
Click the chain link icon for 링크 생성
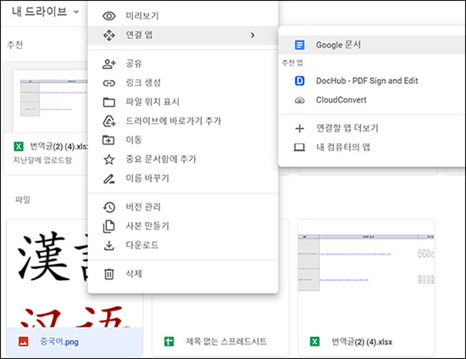click(x=108, y=83)
